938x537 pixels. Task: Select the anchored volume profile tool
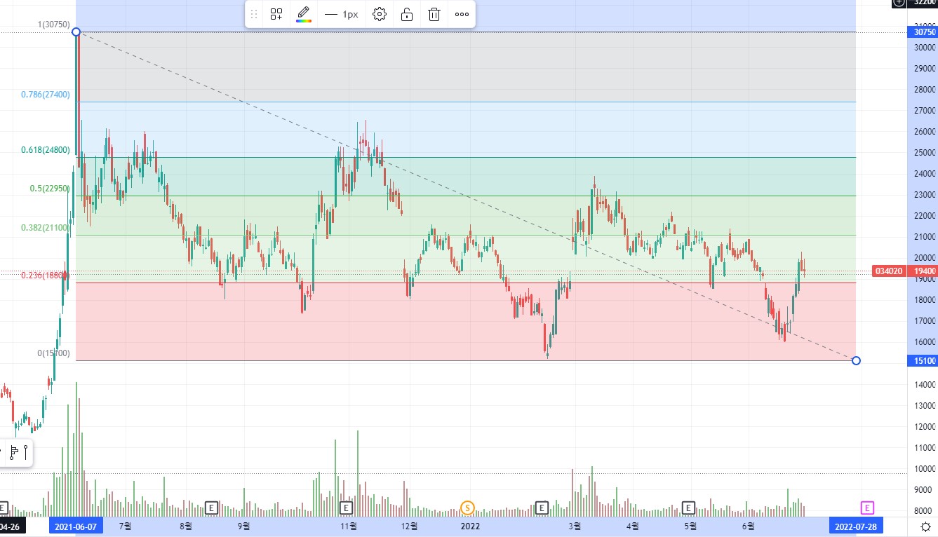pos(13,452)
